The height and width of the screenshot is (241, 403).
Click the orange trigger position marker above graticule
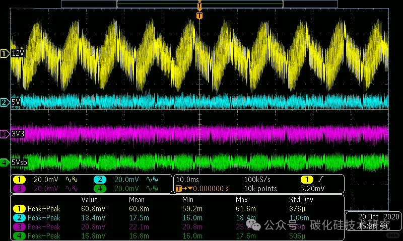click(199, 16)
